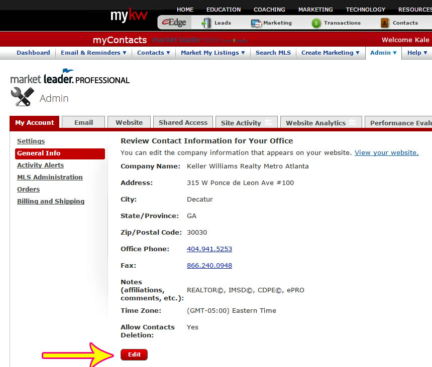Open Billing and Shipping in sidebar

pyautogui.click(x=51, y=201)
